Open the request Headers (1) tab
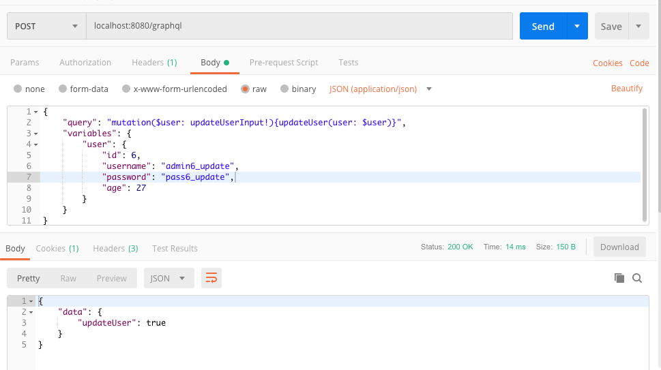661x370 pixels. coord(154,62)
